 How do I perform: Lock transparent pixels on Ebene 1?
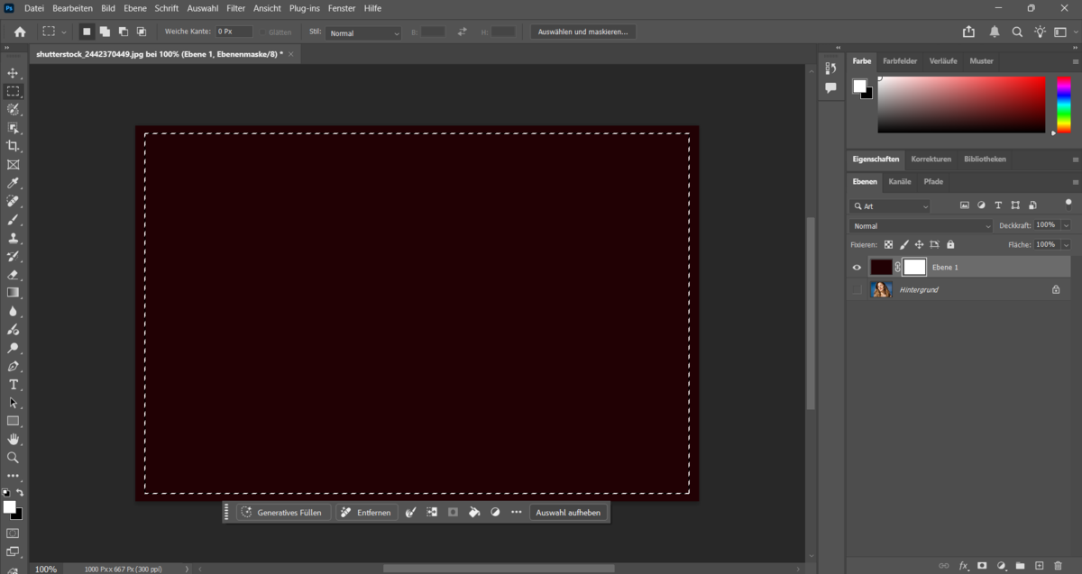pyautogui.click(x=888, y=244)
